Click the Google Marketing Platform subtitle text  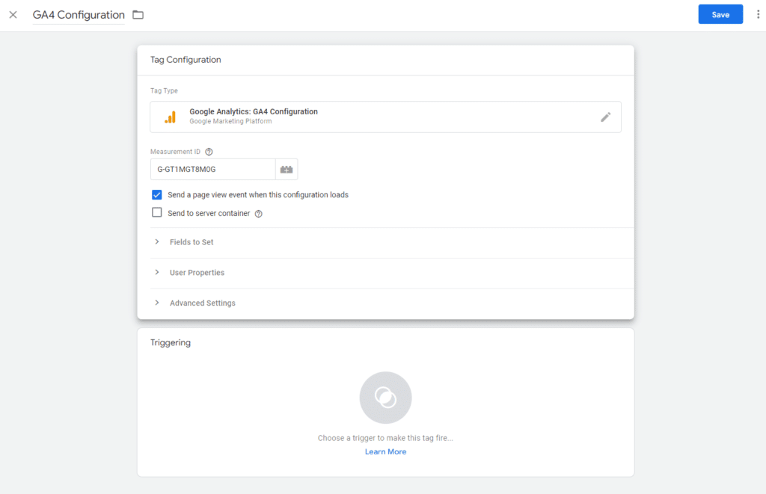[230, 122]
